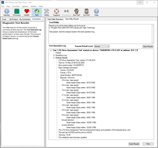Select '6.0 m/sec. tape speed' row

70,115
